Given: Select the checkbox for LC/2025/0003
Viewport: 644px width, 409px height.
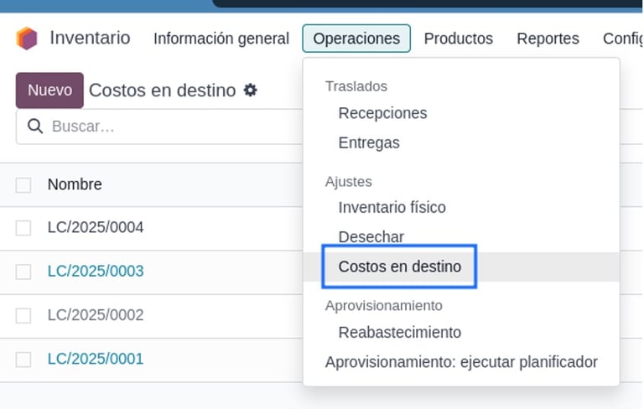Looking at the screenshot, I should (x=23, y=272).
